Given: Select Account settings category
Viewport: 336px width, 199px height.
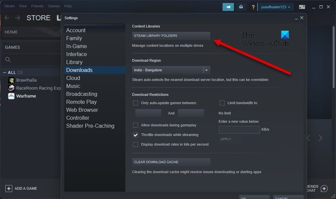Looking at the screenshot, I should [x=95, y=30].
